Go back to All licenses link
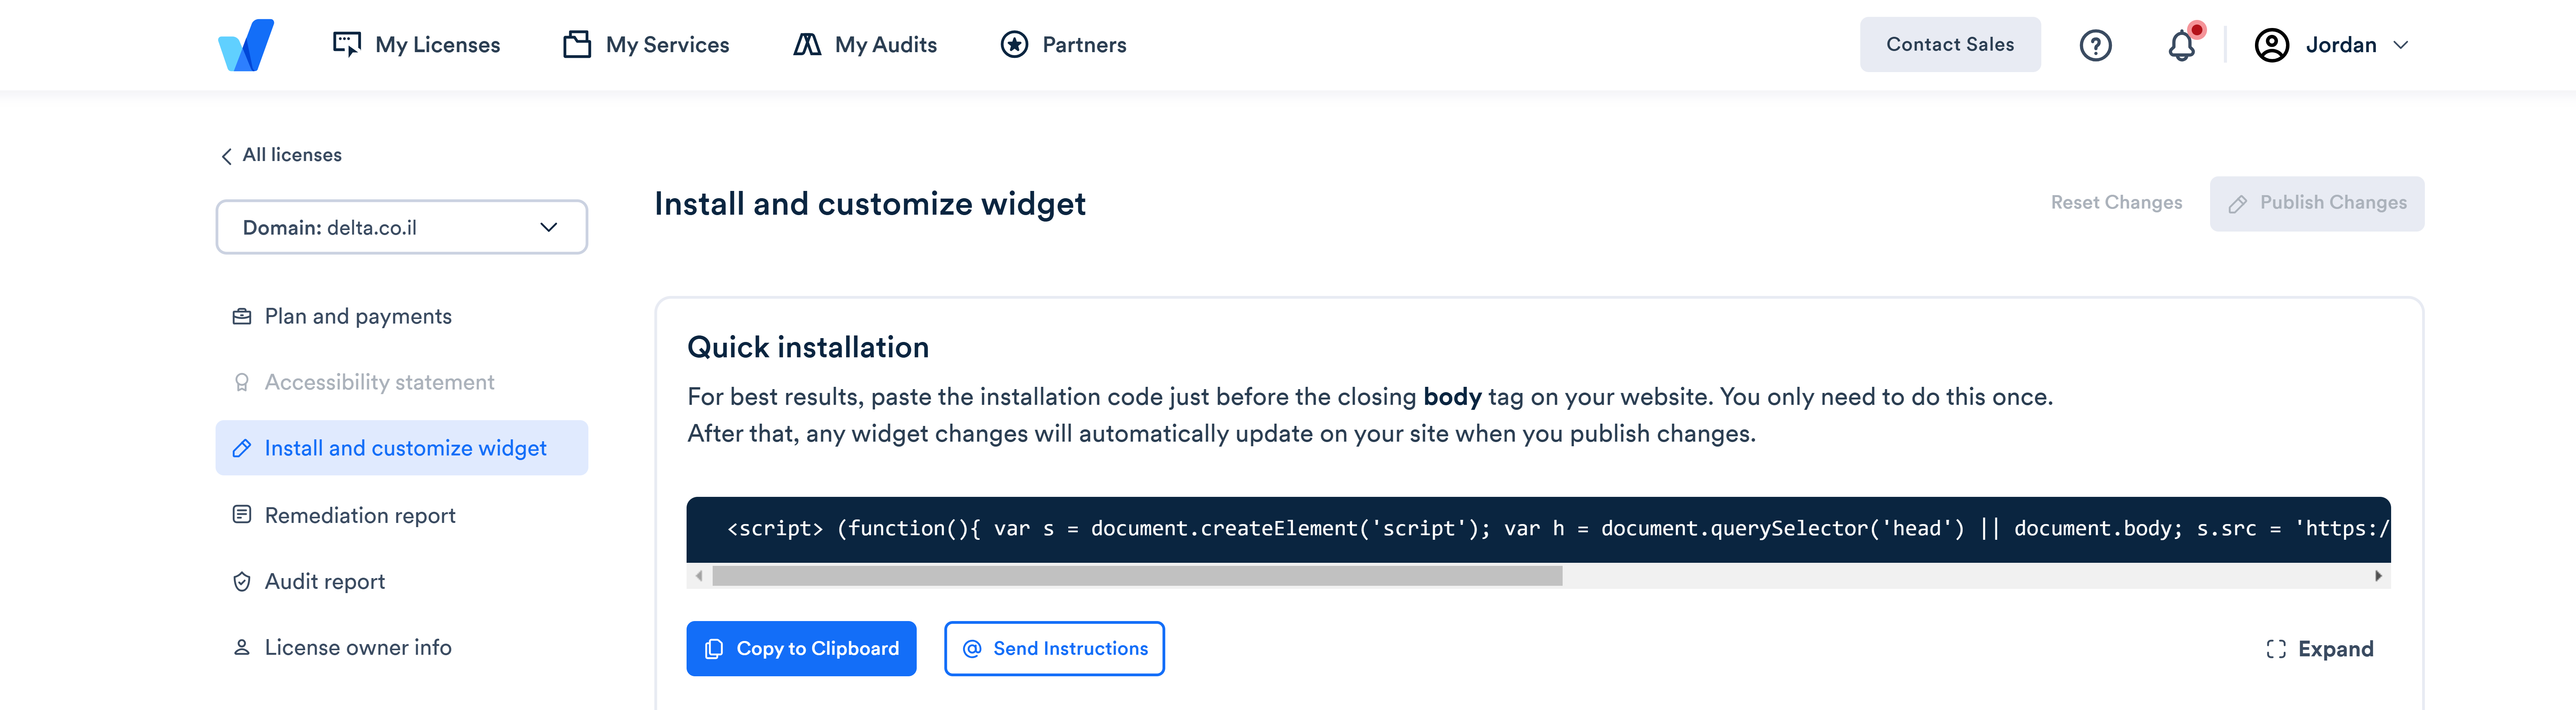 click(292, 155)
